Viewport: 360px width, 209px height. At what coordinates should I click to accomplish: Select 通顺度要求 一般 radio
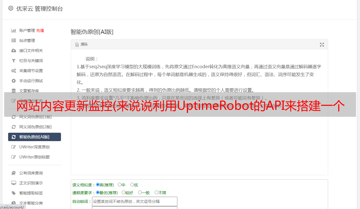(140, 193)
